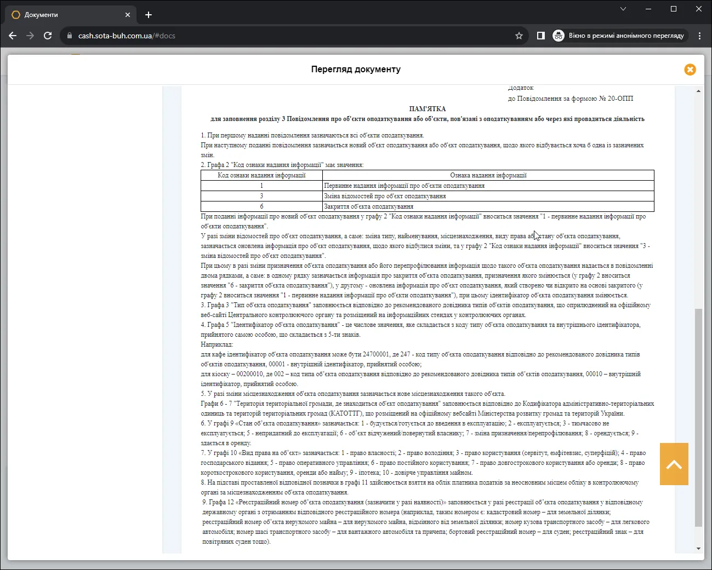Go back to previous page
Screen dimensions: 712x570
click(x=13, y=36)
